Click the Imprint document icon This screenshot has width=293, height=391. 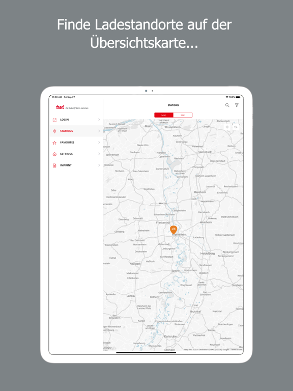tap(54, 165)
